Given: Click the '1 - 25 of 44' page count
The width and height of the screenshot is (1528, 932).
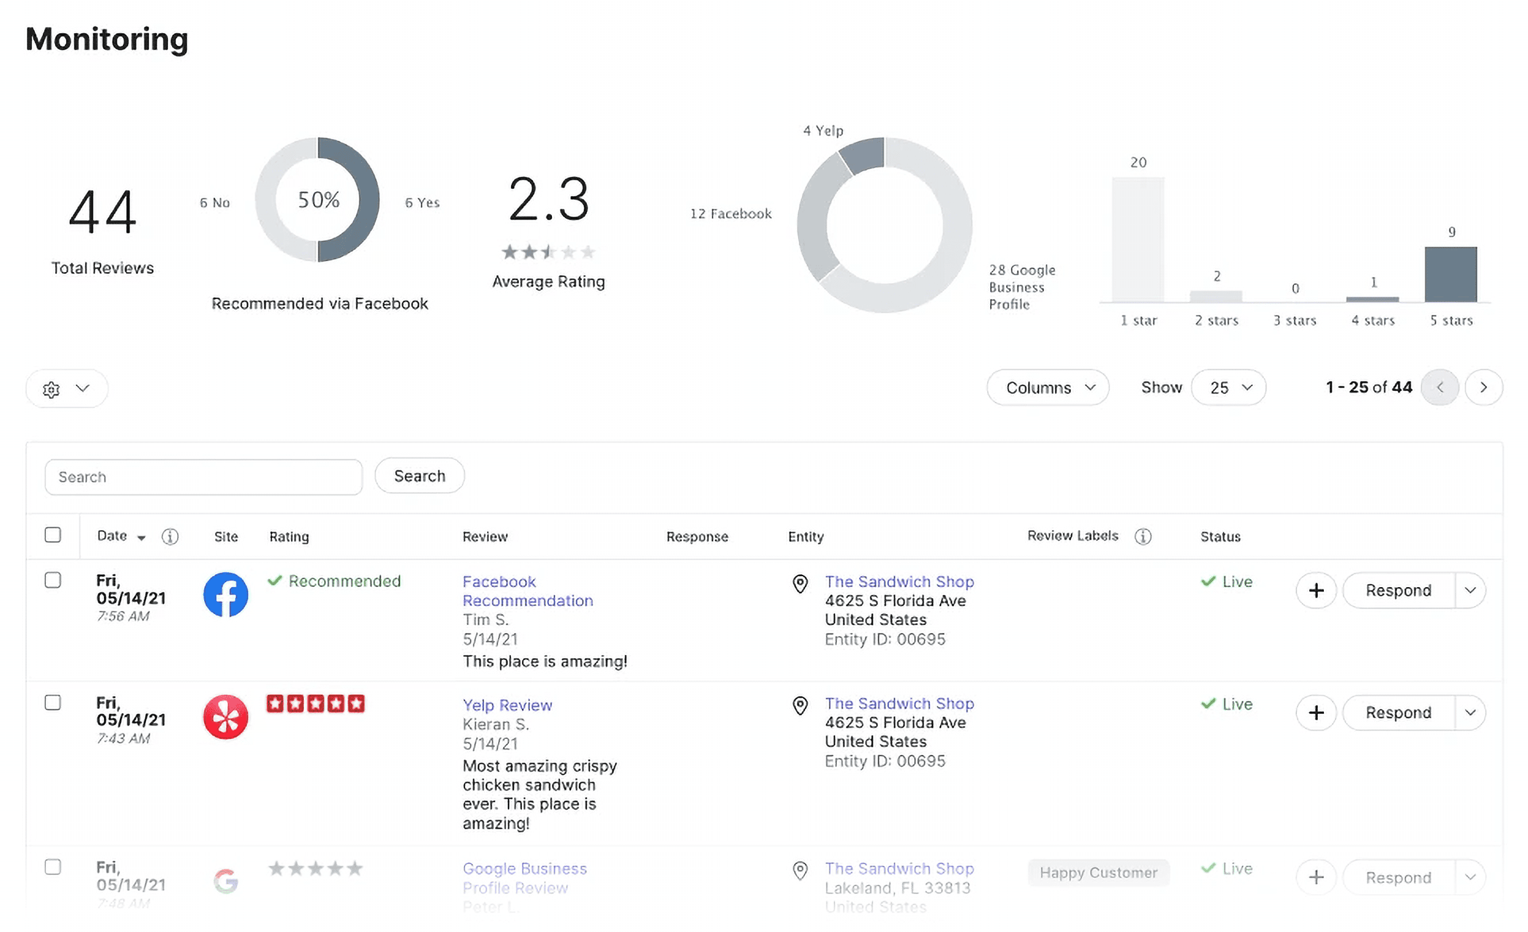Looking at the screenshot, I should (1368, 387).
